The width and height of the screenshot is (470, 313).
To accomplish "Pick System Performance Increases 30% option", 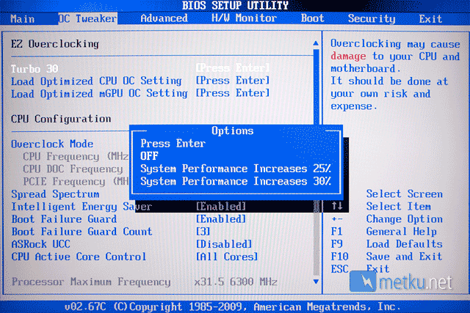I will 236,181.
